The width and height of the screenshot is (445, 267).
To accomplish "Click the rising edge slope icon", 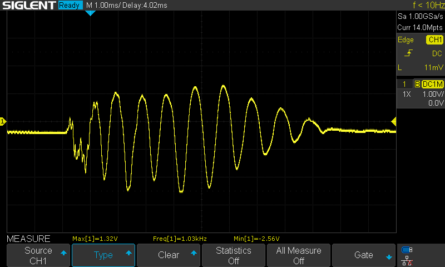I will tap(408, 53).
